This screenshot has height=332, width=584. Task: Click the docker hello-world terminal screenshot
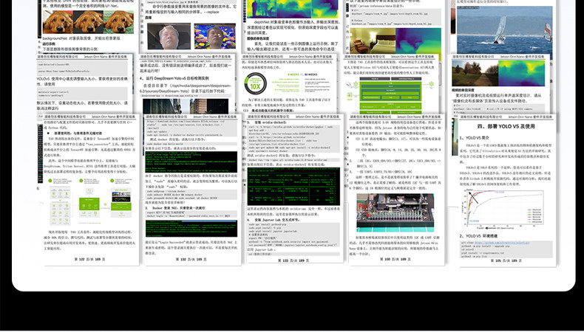[x=191, y=162]
